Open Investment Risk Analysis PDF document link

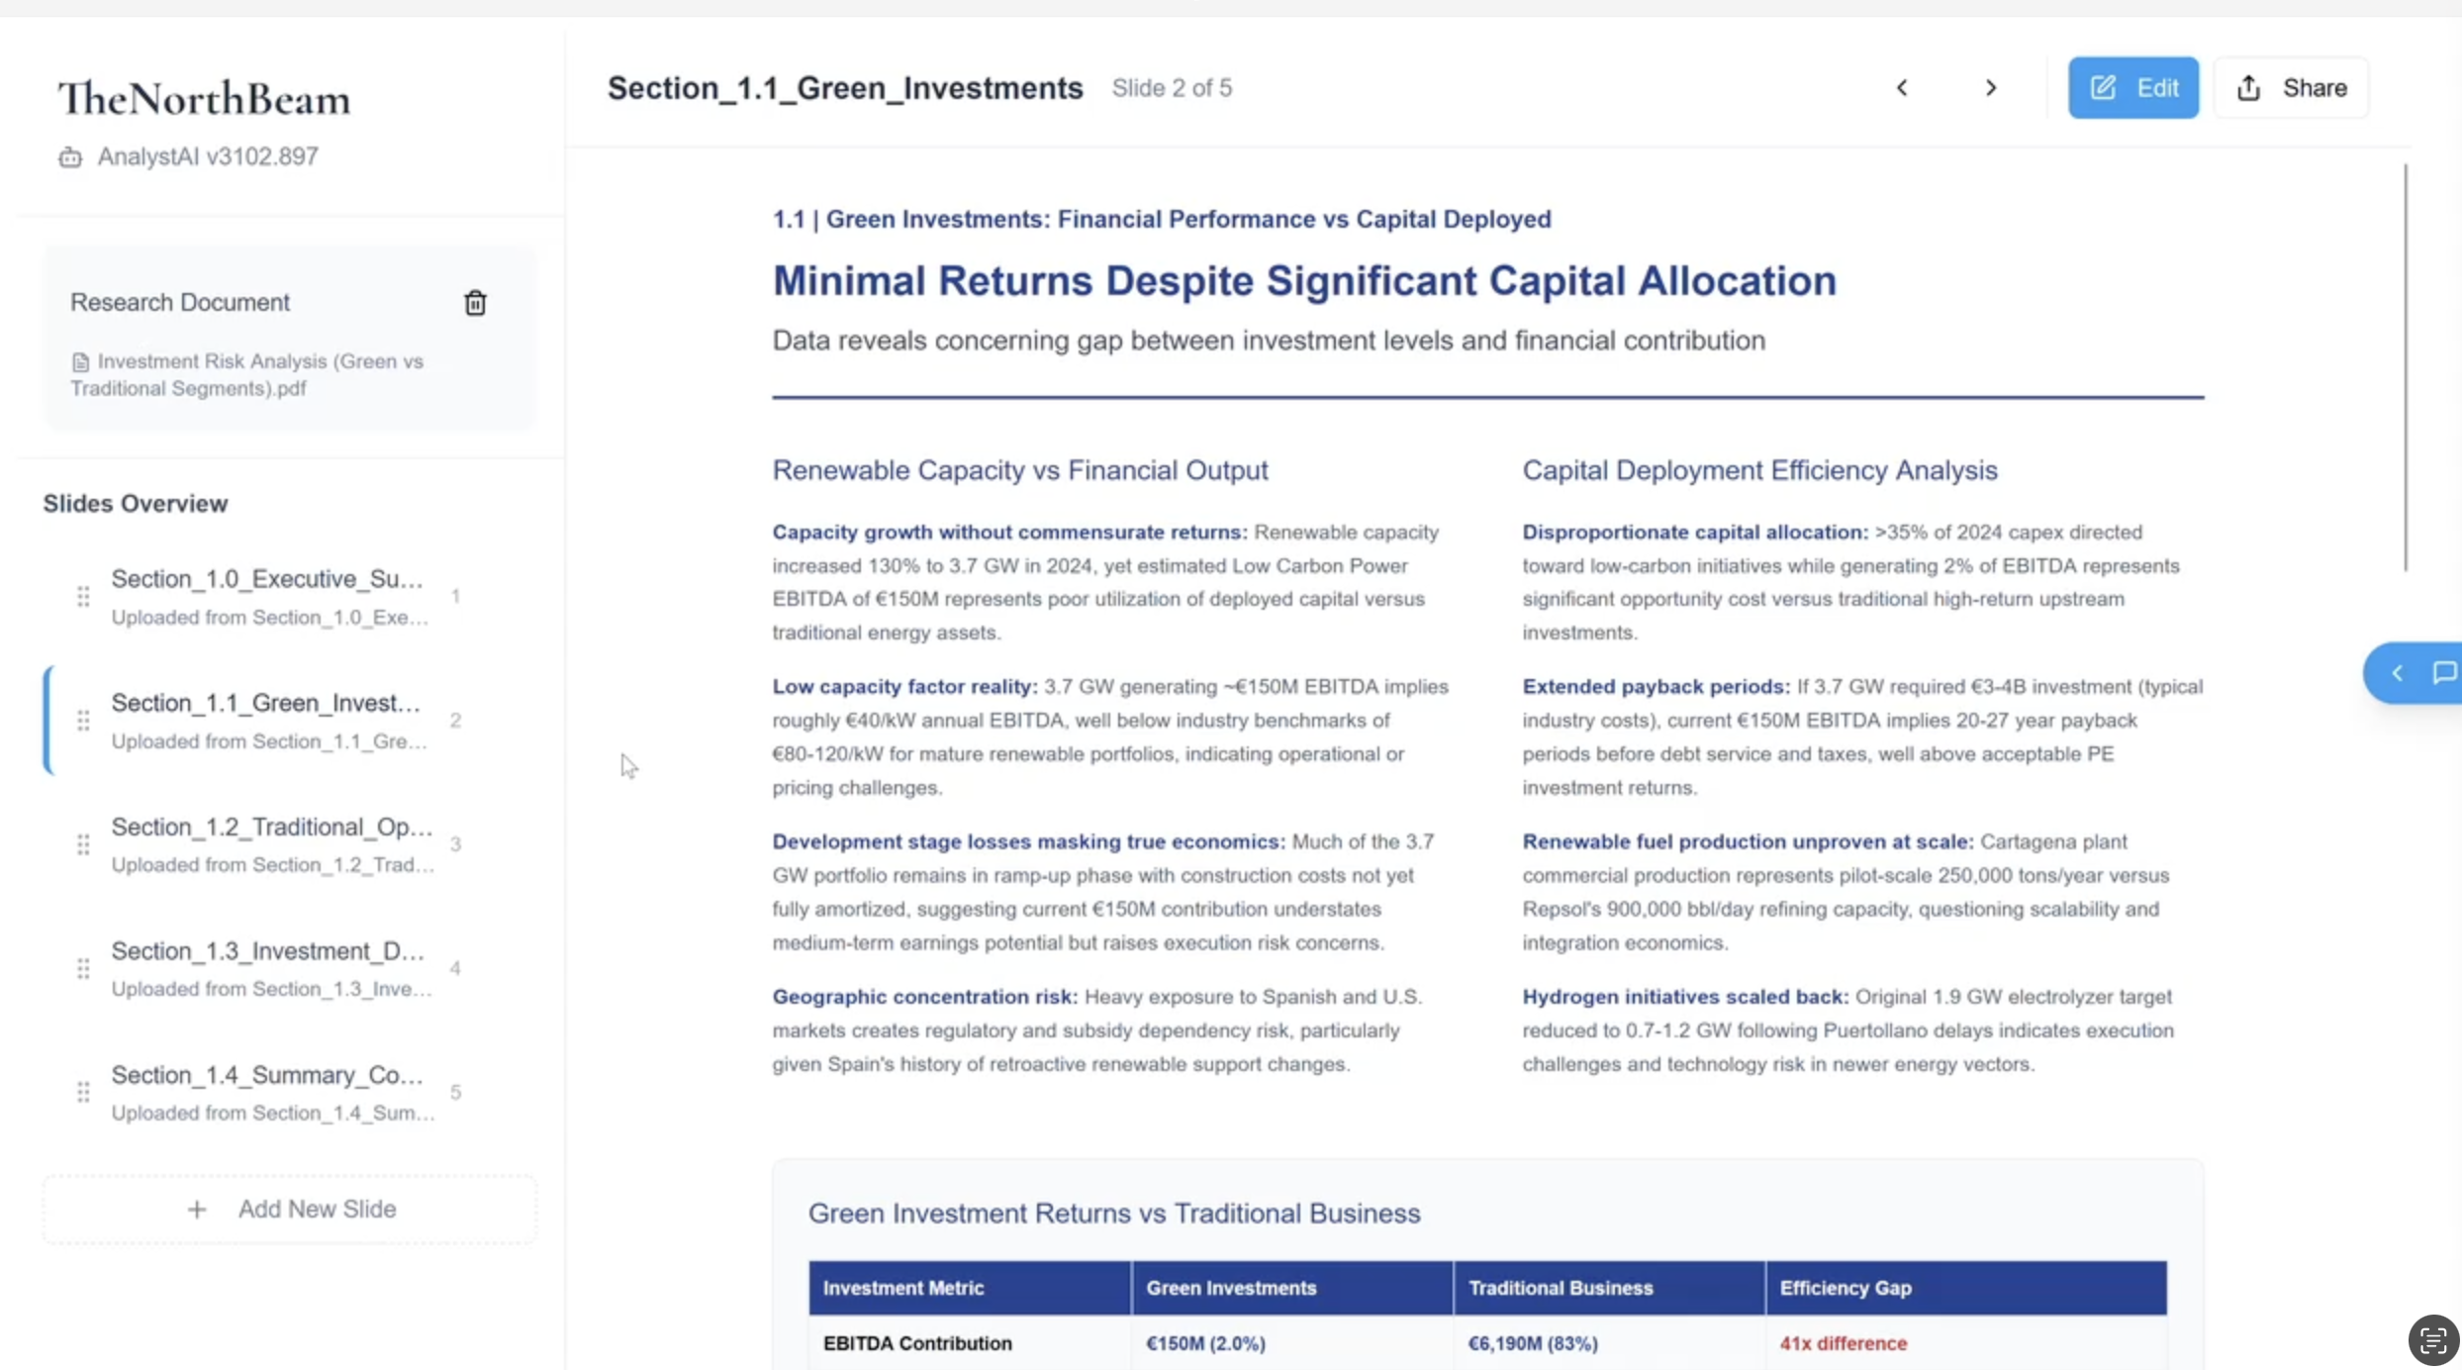[x=247, y=375]
